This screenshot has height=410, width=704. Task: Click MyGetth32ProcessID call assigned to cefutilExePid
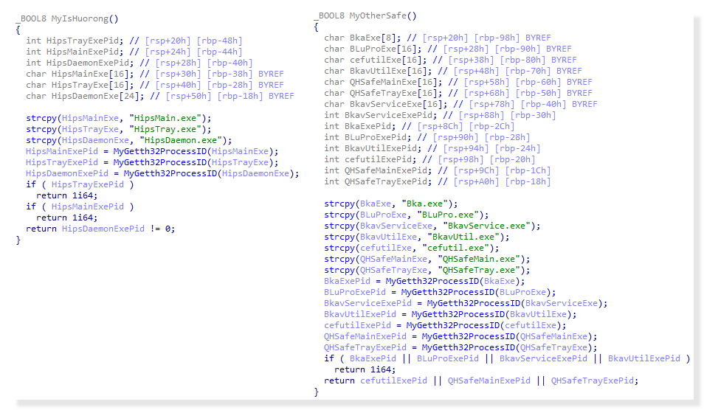pos(454,325)
